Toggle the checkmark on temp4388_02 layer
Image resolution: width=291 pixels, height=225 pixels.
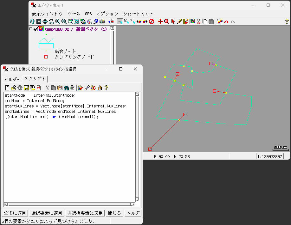tap(36, 29)
